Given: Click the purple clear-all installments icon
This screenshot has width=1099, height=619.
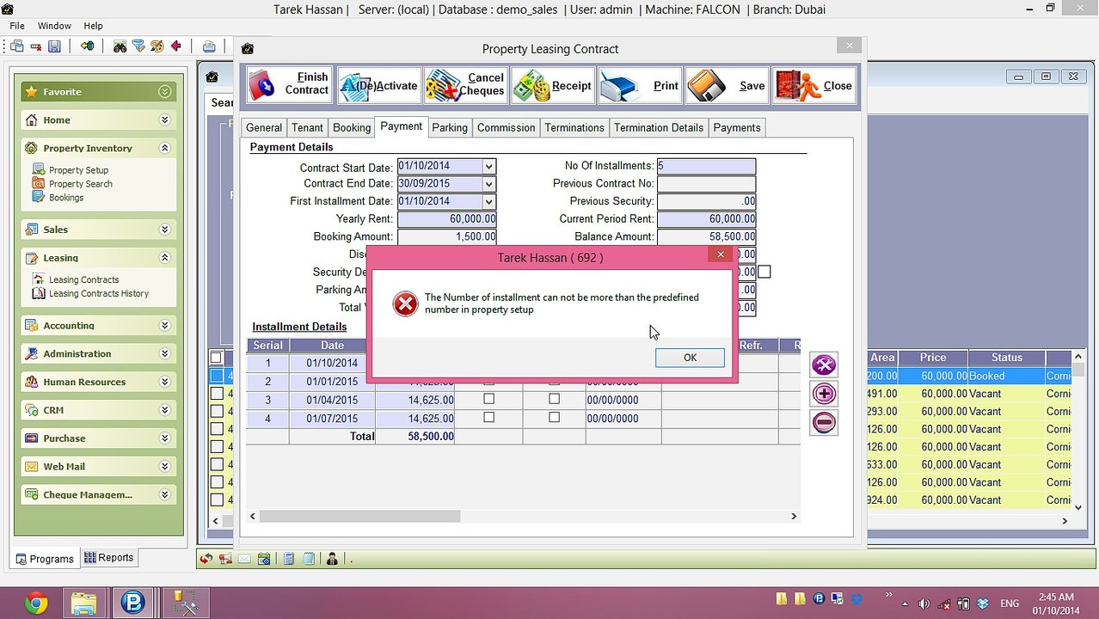Looking at the screenshot, I should click(824, 365).
